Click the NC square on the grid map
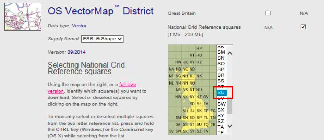324x140 pixels. [185, 69]
